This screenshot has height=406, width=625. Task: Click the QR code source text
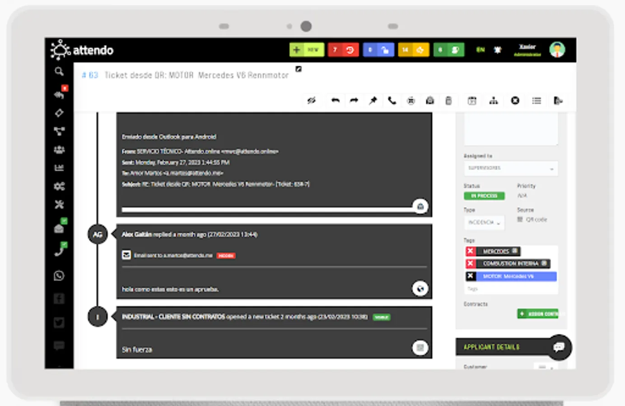pos(536,220)
